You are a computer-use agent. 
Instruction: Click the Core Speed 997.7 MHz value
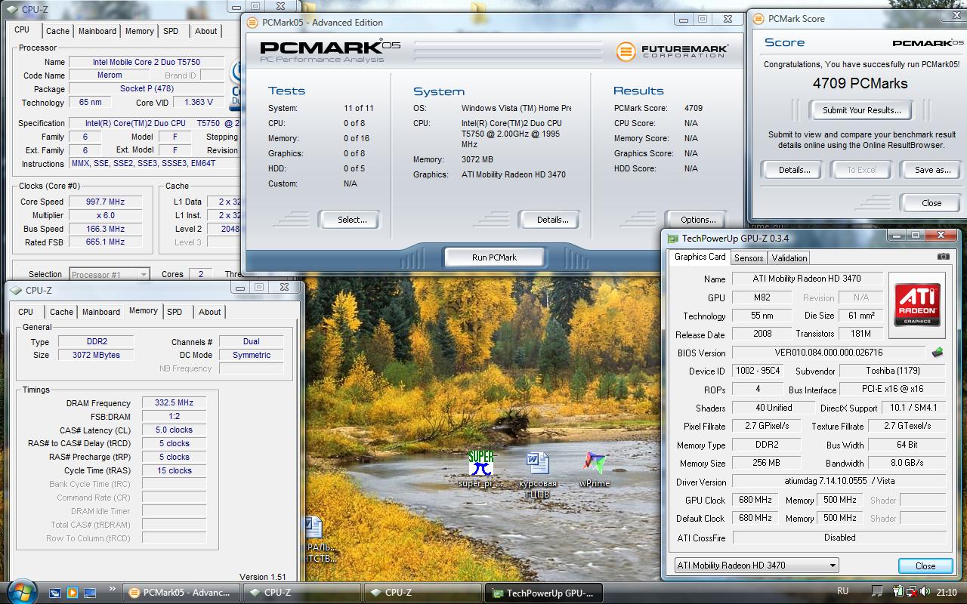pyautogui.click(x=106, y=202)
